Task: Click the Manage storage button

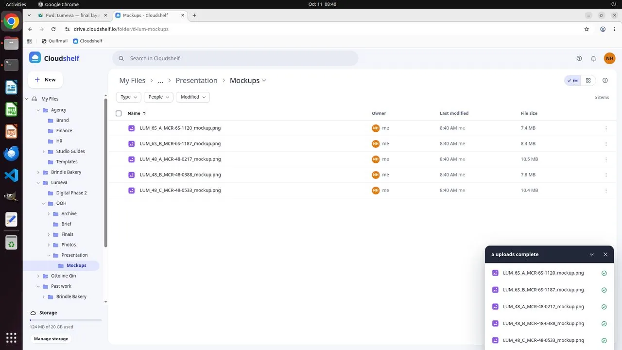Action: pos(51,339)
